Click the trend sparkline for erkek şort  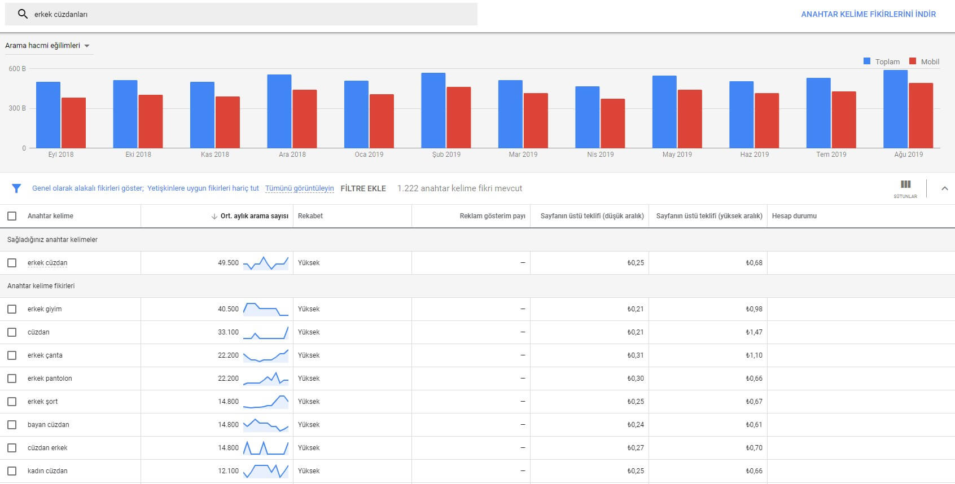(x=265, y=402)
